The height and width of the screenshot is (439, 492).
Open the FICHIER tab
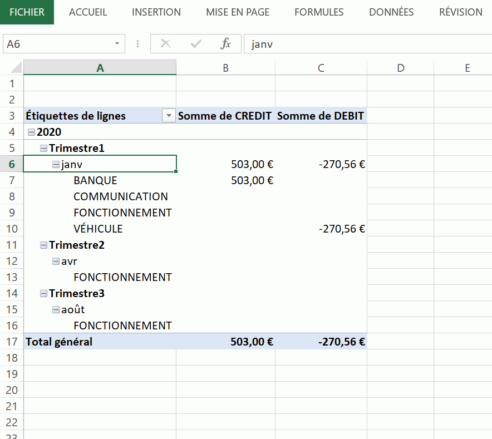(27, 12)
